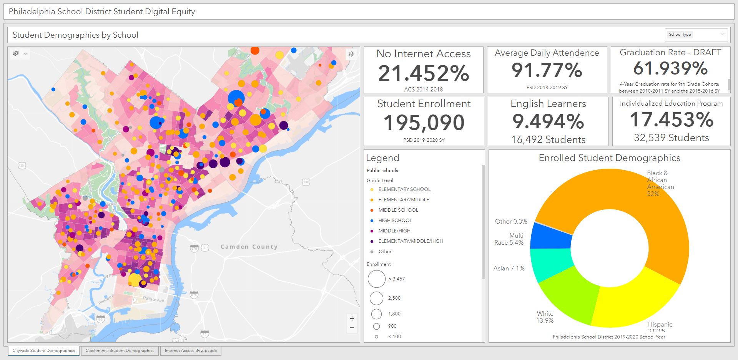The height and width of the screenshot is (360, 738).
Task: Switch to the Catchments Student Demographics tab
Action: click(120, 350)
